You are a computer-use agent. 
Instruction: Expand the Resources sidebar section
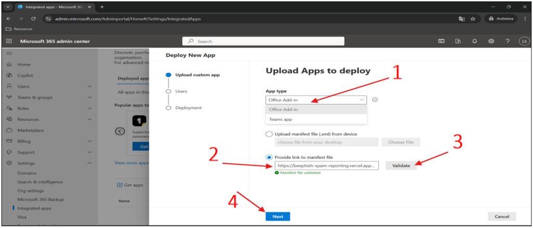coord(90,119)
